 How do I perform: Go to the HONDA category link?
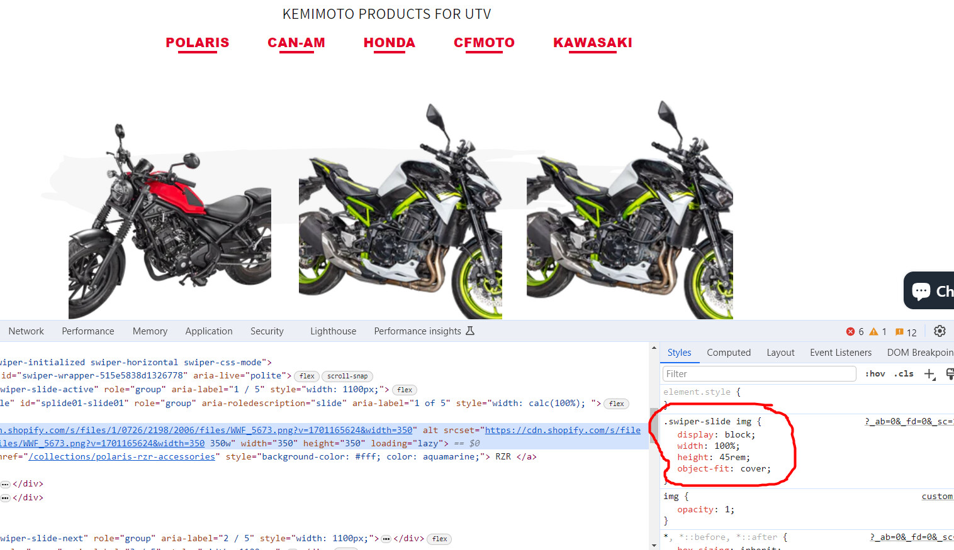tap(390, 43)
